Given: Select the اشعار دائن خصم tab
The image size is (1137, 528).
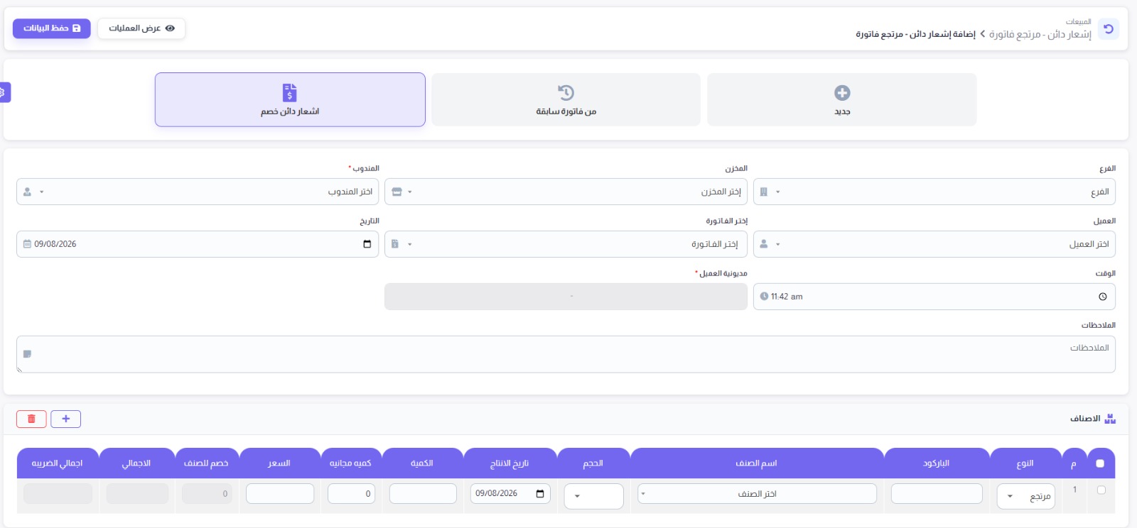Looking at the screenshot, I should [x=290, y=99].
